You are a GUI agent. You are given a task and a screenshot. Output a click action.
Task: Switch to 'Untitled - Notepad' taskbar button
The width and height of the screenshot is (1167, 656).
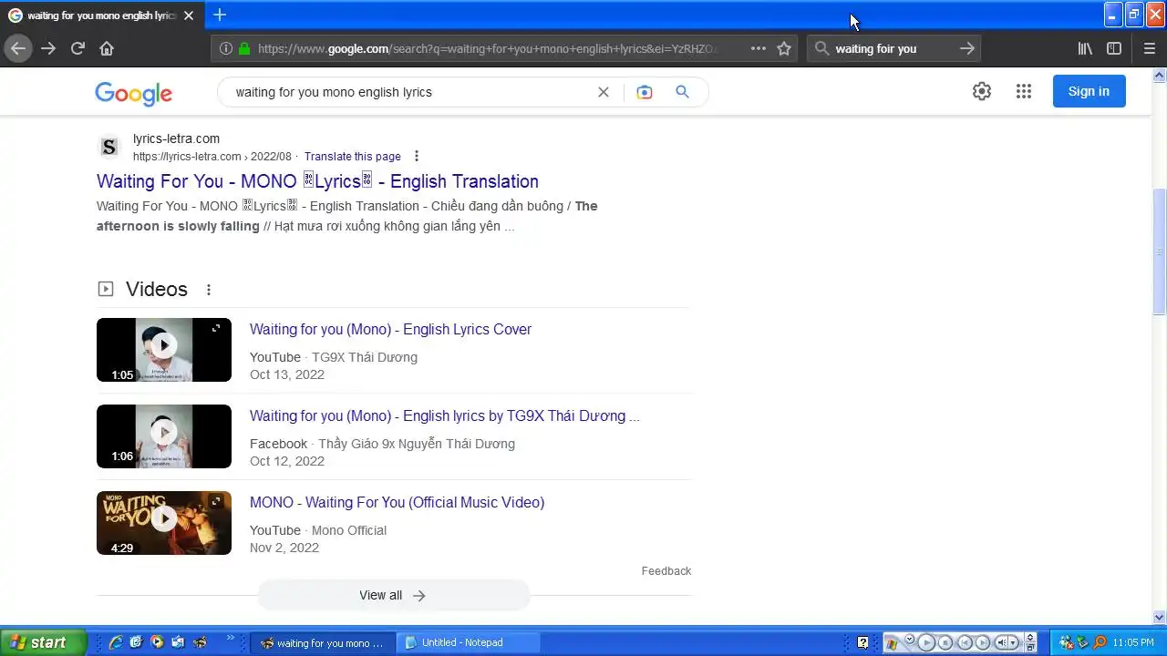469,642
